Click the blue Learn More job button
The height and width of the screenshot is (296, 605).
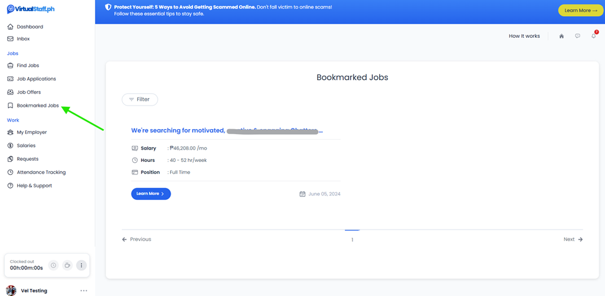click(x=151, y=194)
